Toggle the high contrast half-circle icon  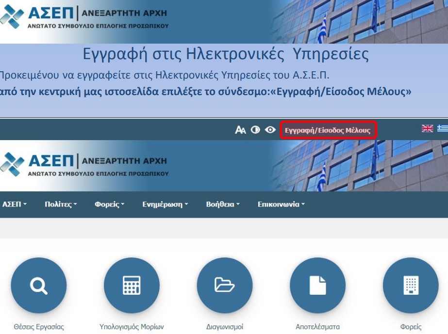click(x=255, y=130)
